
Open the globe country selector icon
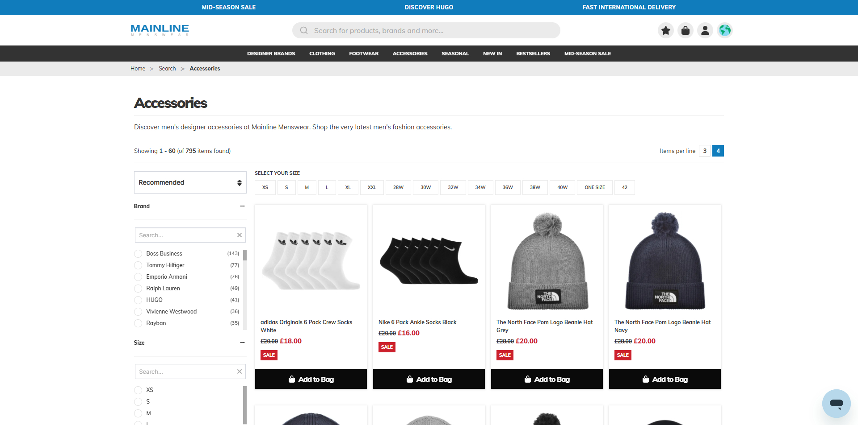coord(725,30)
